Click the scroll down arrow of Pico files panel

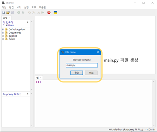click(x=32, y=126)
